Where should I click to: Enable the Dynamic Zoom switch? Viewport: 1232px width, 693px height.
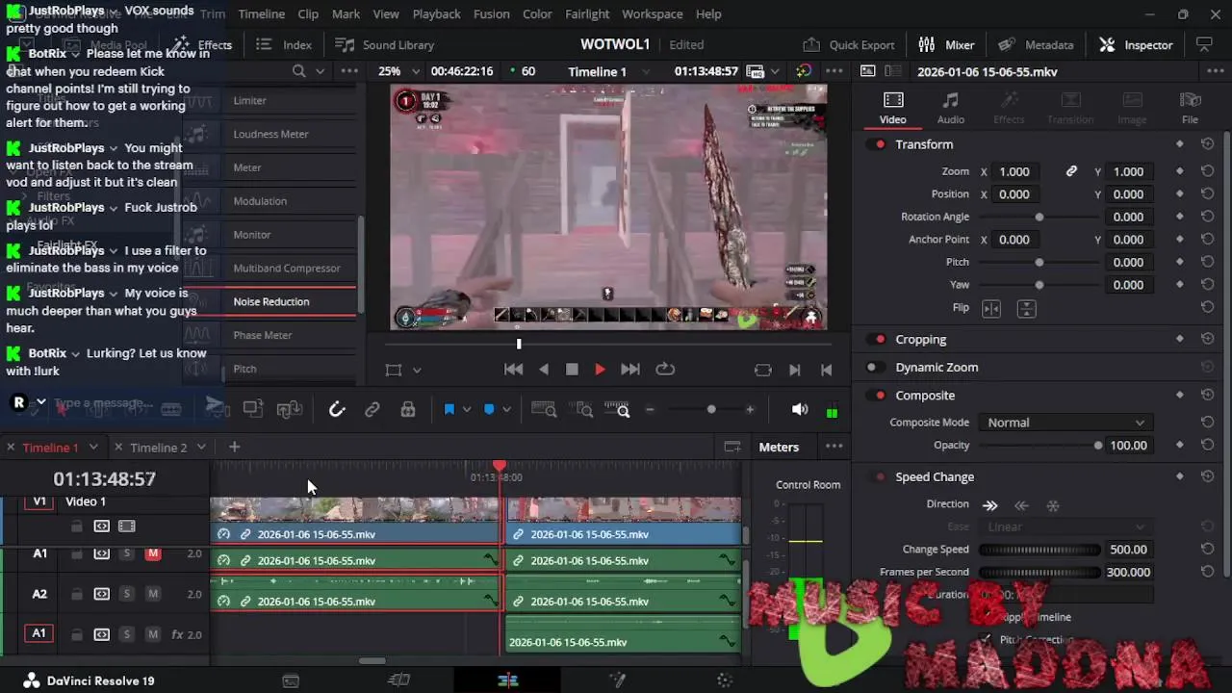pyautogui.click(x=876, y=367)
